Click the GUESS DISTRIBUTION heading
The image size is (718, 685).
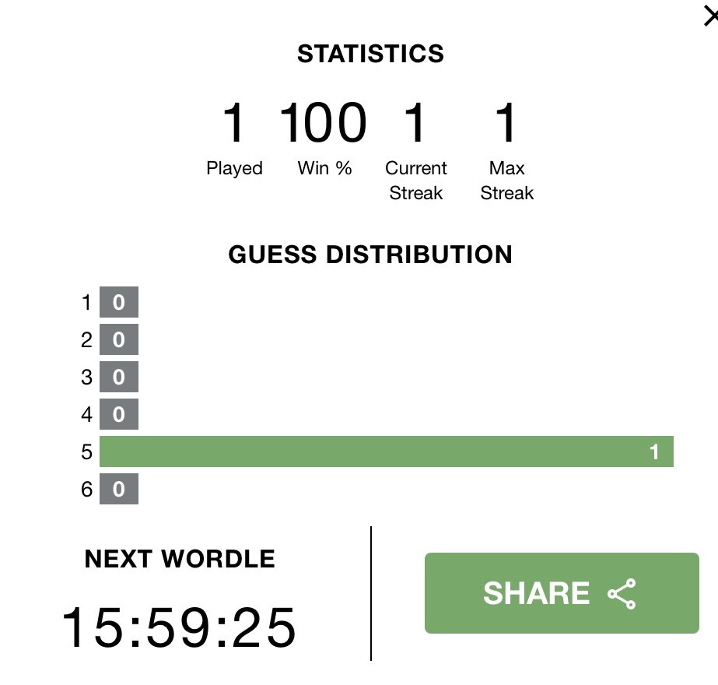pos(370,255)
